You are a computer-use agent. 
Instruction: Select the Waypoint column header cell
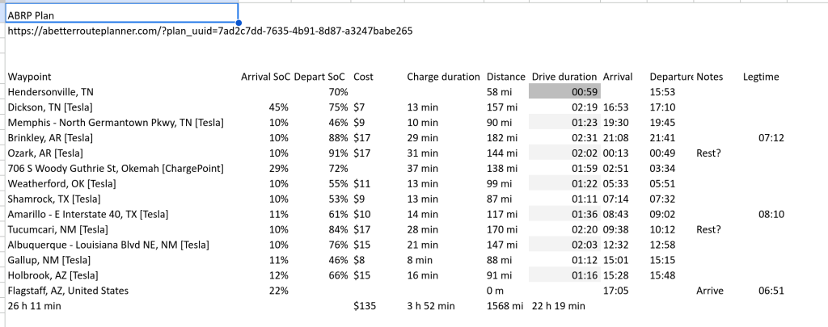[30, 77]
